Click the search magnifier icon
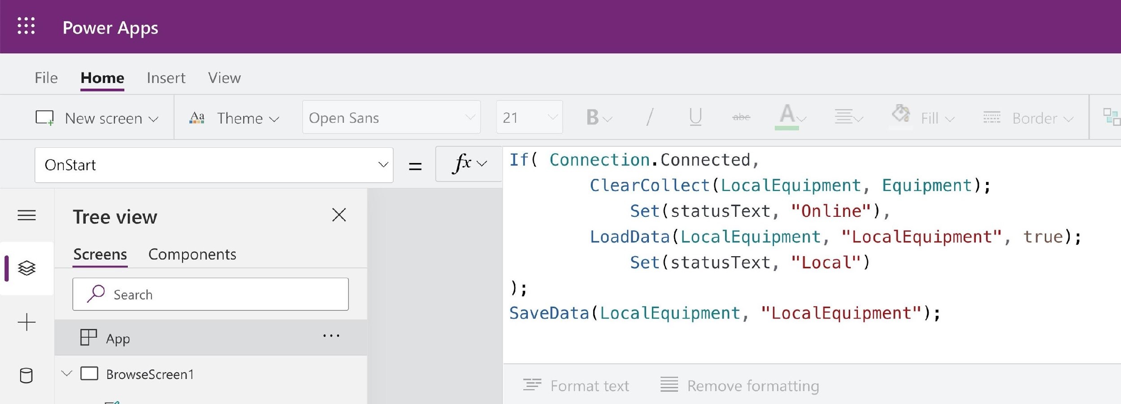Screen dimensions: 1121x404 pos(96,294)
